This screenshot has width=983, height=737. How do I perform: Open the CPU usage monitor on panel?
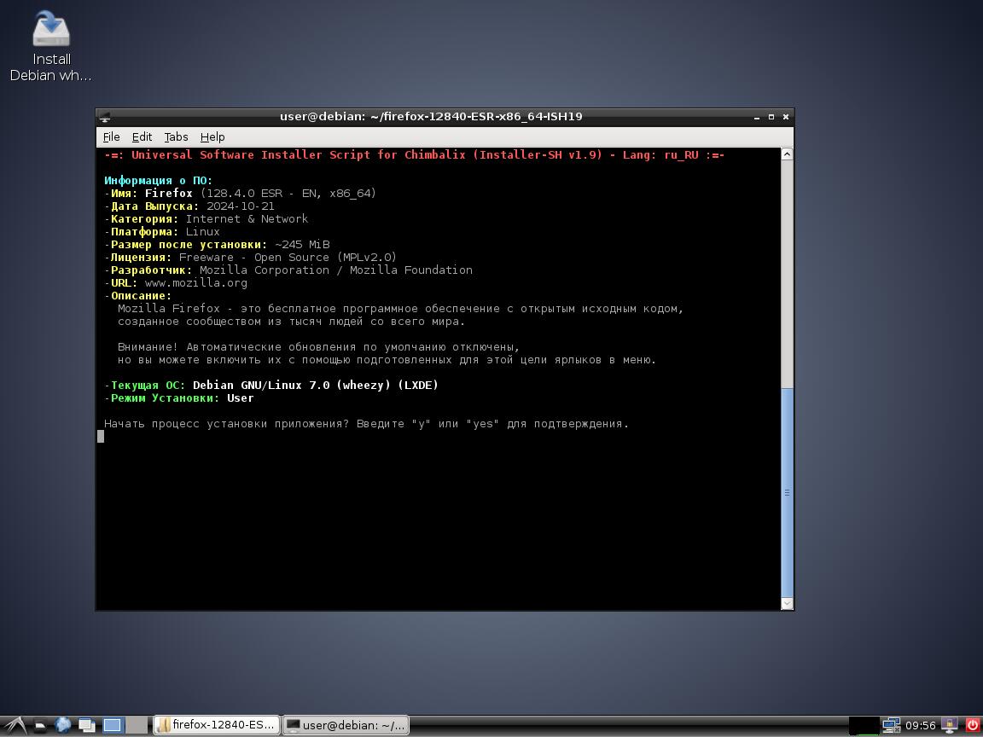(864, 726)
